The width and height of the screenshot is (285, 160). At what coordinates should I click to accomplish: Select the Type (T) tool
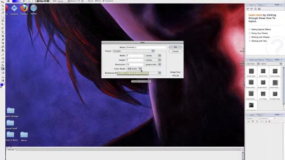pos(3,32)
